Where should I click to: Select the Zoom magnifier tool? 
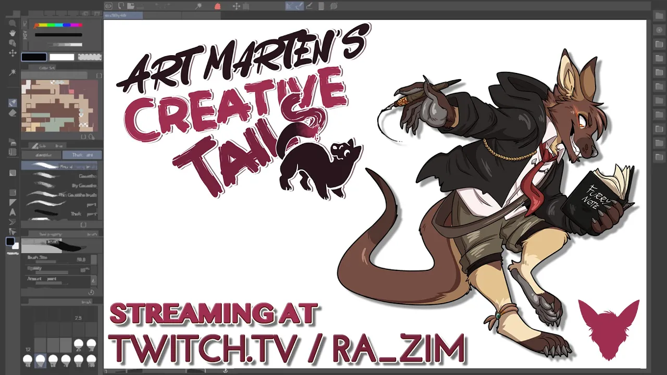coord(13,23)
